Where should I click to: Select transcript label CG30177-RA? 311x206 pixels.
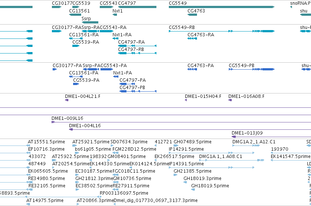[67, 27]
